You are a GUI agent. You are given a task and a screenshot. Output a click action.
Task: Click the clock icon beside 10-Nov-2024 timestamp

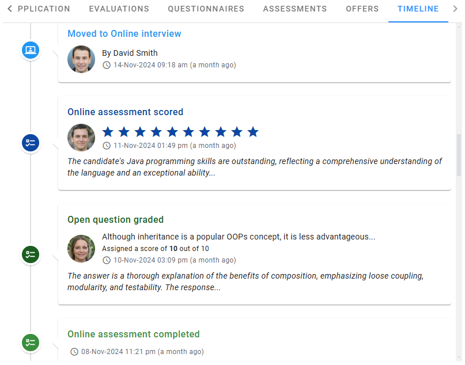[107, 260]
